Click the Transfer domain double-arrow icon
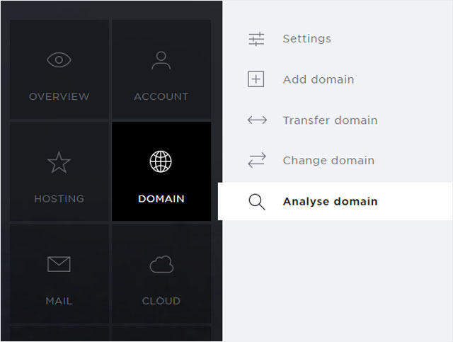The width and height of the screenshot is (453, 342). 257,120
